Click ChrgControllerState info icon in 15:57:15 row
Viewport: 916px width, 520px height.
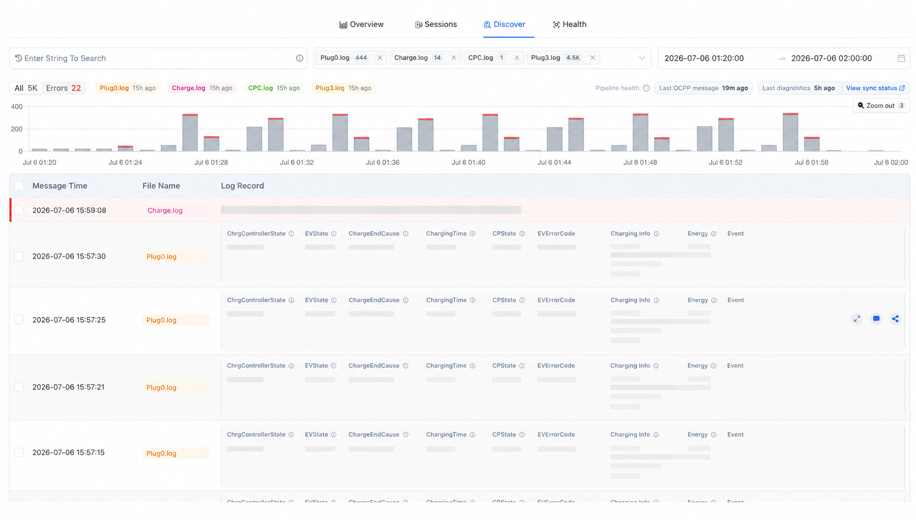[x=292, y=435]
